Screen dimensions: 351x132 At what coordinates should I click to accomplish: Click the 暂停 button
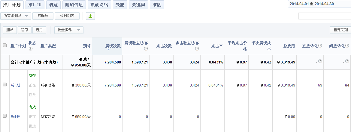(25, 30)
